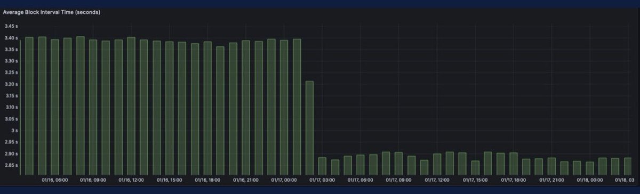This screenshot has width=640, height=194.
Task: Click the 01/17, 18:00 time label
Action: coord(513,180)
